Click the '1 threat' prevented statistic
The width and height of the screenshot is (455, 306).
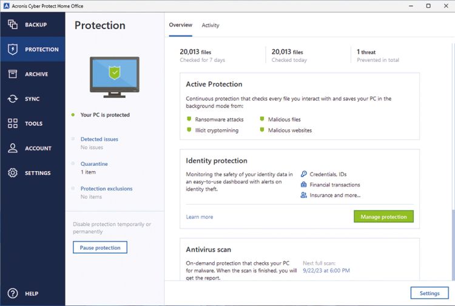click(366, 52)
